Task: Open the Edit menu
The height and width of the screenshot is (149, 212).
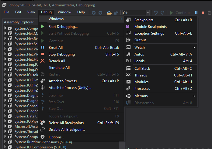Action: point(18,12)
